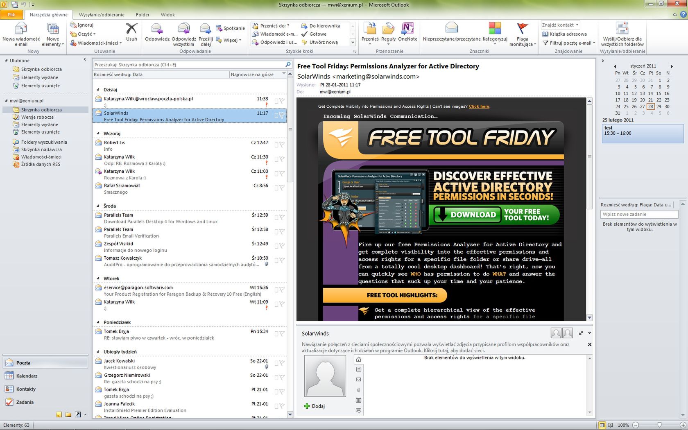Viewport: 688px width, 430px height.
Task: Click the Odpowiedz reply icon
Action: [157, 29]
